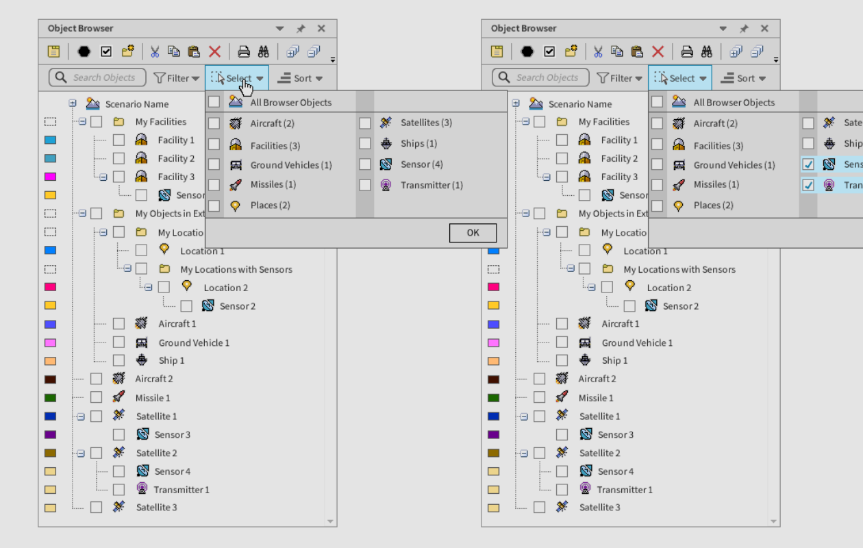Check Ships (1) in left Select dropdown
The image size is (863, 548).
pos(365,144)
